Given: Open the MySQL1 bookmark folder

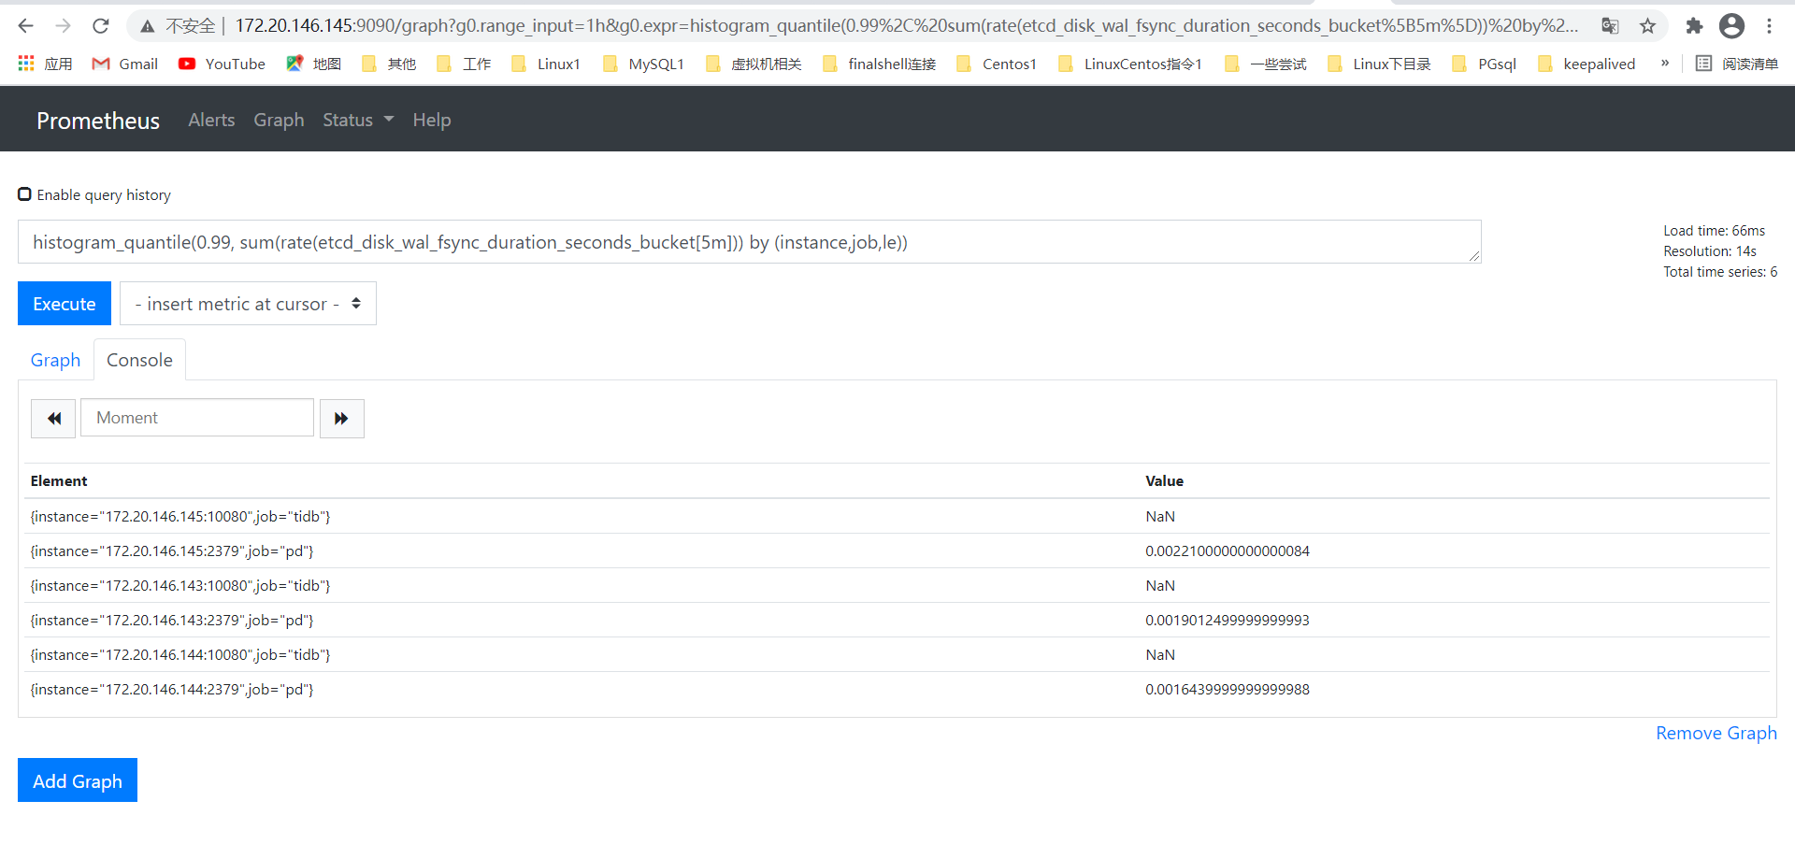Looking at the screenshot, I should coord(643,64).
